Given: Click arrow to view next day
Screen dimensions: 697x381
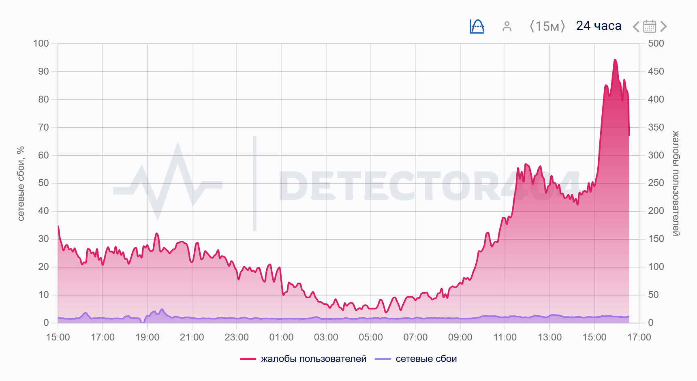Looking at the screenshot, I should click(664, 26).
